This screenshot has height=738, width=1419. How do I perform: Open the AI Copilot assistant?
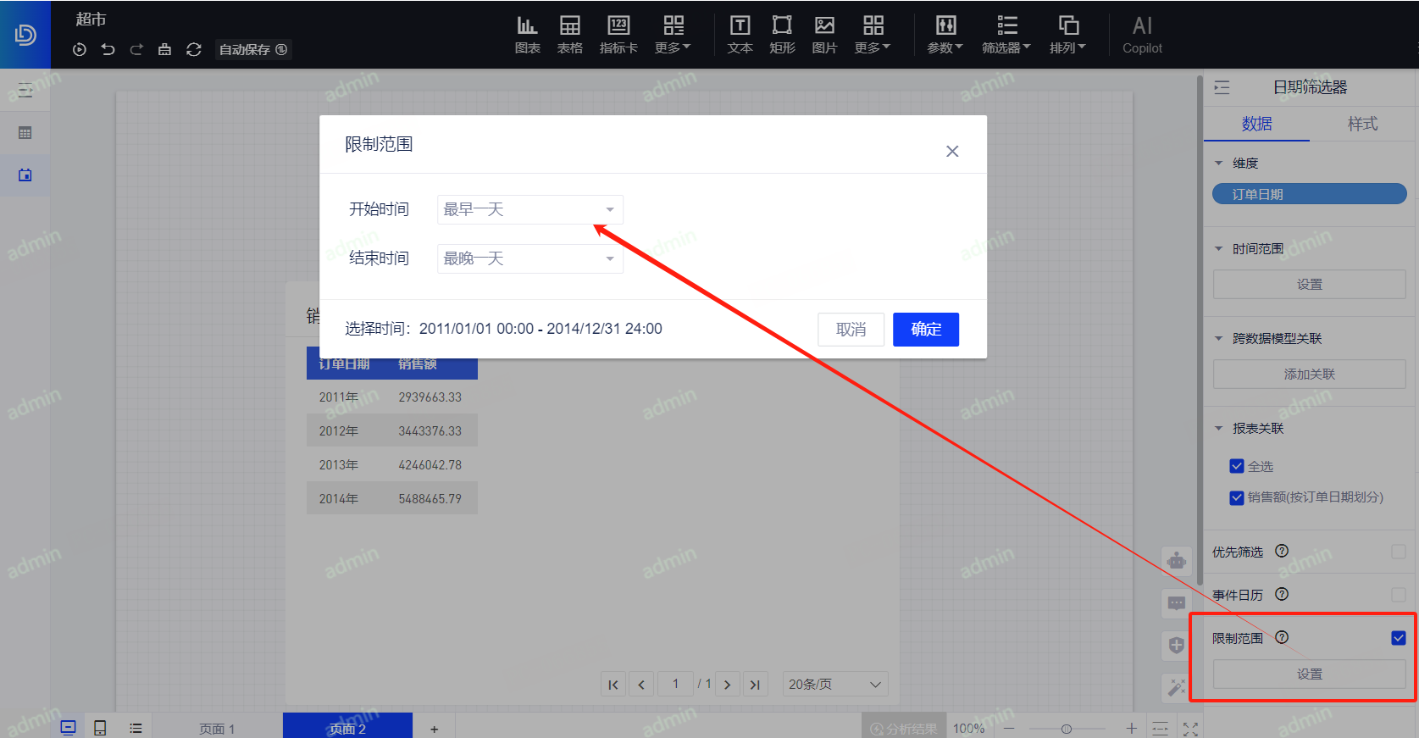point(1142,35)
